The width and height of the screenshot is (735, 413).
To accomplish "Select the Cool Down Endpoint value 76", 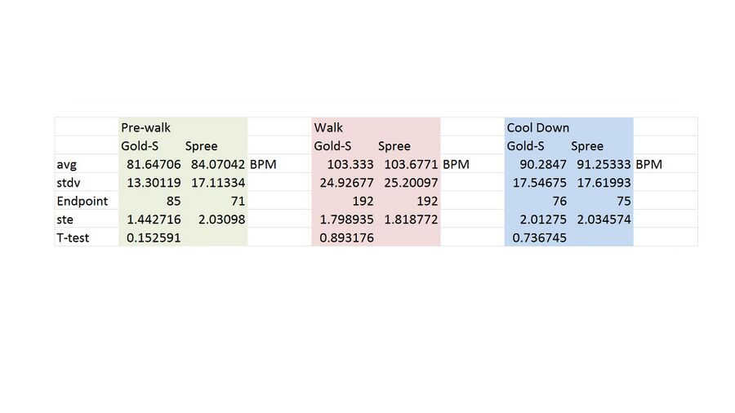I will [558, 201].
